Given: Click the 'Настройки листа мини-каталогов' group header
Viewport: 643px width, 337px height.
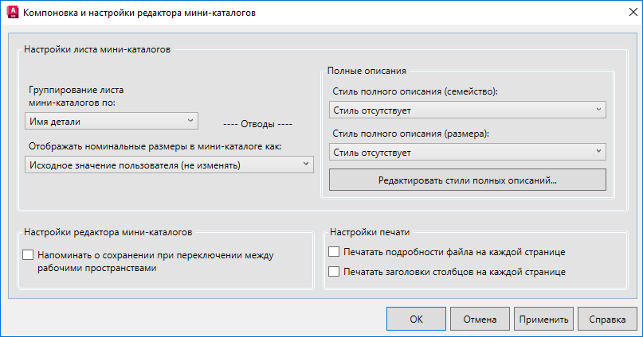Looking at the screenshot, I should pos(96,49).
